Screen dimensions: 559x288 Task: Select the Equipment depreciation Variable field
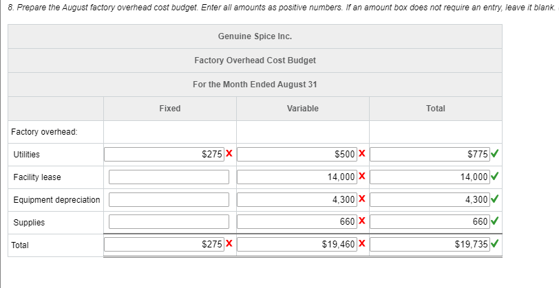click(x=297, y=200)
